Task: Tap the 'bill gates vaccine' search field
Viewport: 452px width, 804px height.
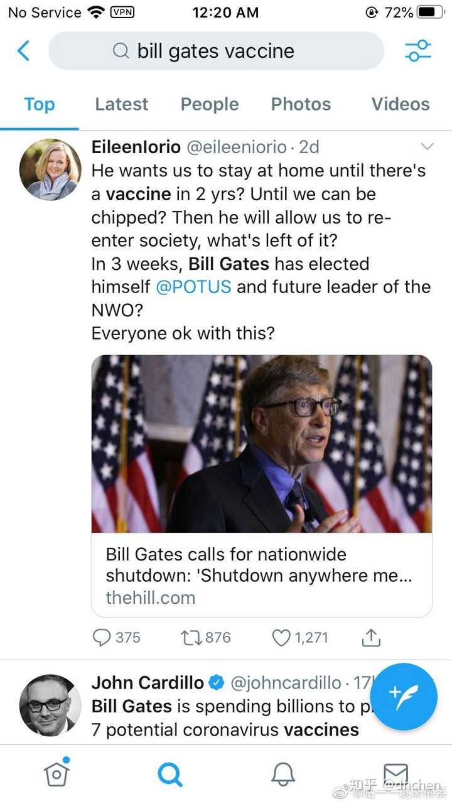Action: [x=216, y=51]
